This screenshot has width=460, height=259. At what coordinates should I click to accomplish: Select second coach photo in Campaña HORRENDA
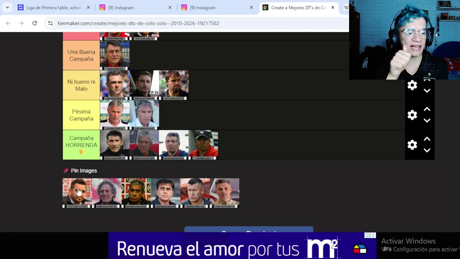[x=144, y=145]
